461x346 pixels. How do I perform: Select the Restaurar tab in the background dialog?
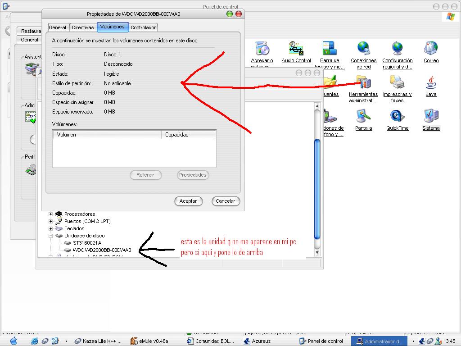30,31
